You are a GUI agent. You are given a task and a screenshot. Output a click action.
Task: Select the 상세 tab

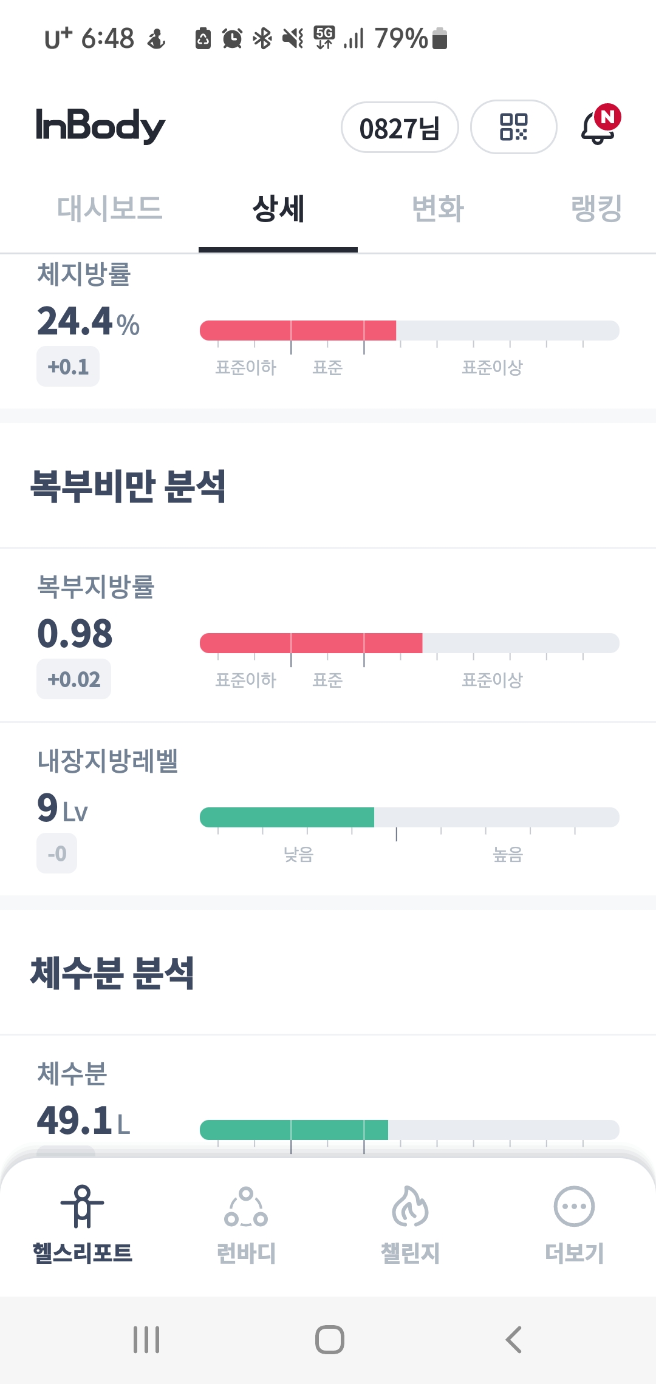[x=278, y=208]
